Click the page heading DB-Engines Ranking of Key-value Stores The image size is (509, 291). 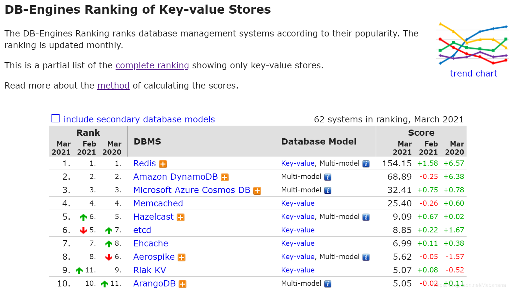138,9
